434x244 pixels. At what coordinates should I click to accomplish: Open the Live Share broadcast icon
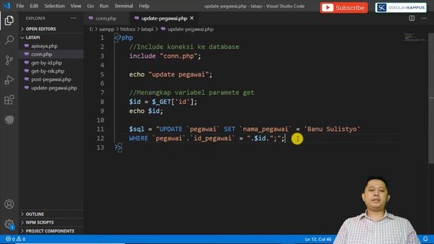tap(9, 120)
